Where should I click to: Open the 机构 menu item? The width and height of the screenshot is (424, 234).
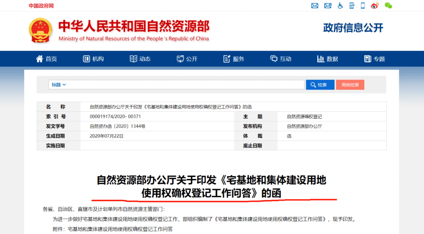(93, 59)
